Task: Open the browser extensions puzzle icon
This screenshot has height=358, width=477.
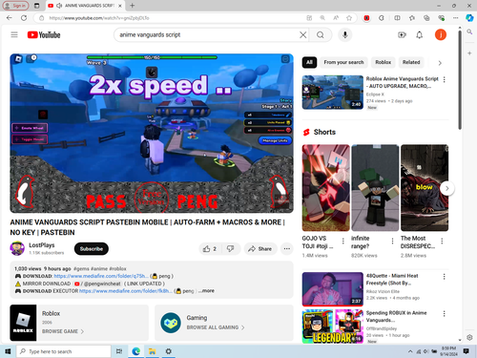Action: (x=382, y=18)
